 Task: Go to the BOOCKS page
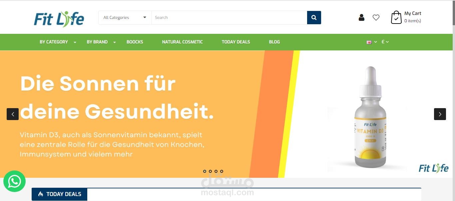(135, 42)
